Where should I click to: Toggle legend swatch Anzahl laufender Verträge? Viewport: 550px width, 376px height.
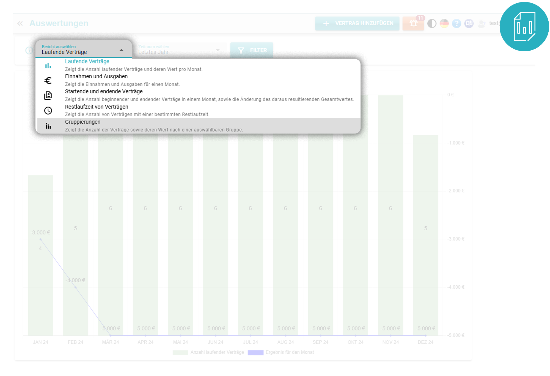180,352
